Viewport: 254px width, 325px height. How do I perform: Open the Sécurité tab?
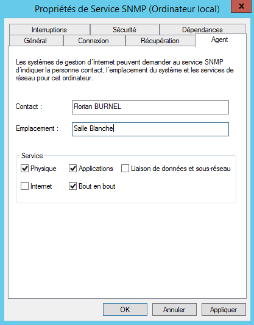(124, 30)
